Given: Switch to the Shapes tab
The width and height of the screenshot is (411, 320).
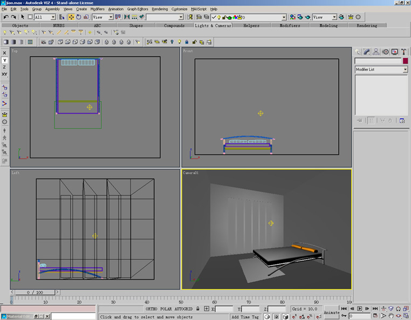Looking at the screenshot, I should [136, 25].
